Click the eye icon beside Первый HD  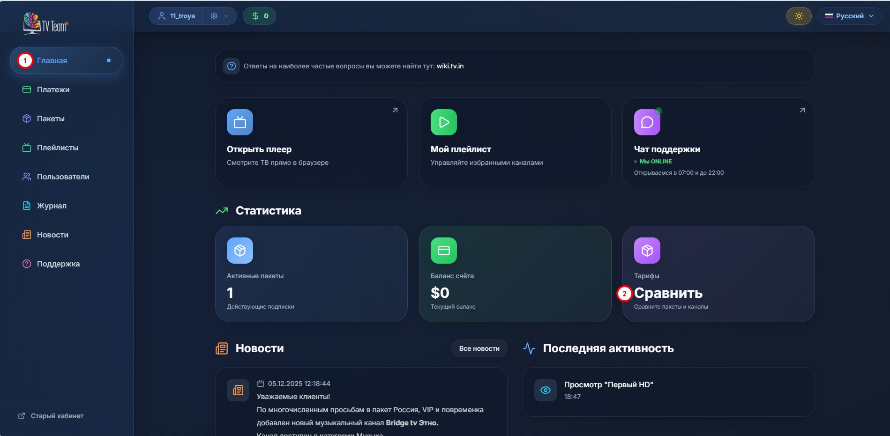[x=546, y=390]
